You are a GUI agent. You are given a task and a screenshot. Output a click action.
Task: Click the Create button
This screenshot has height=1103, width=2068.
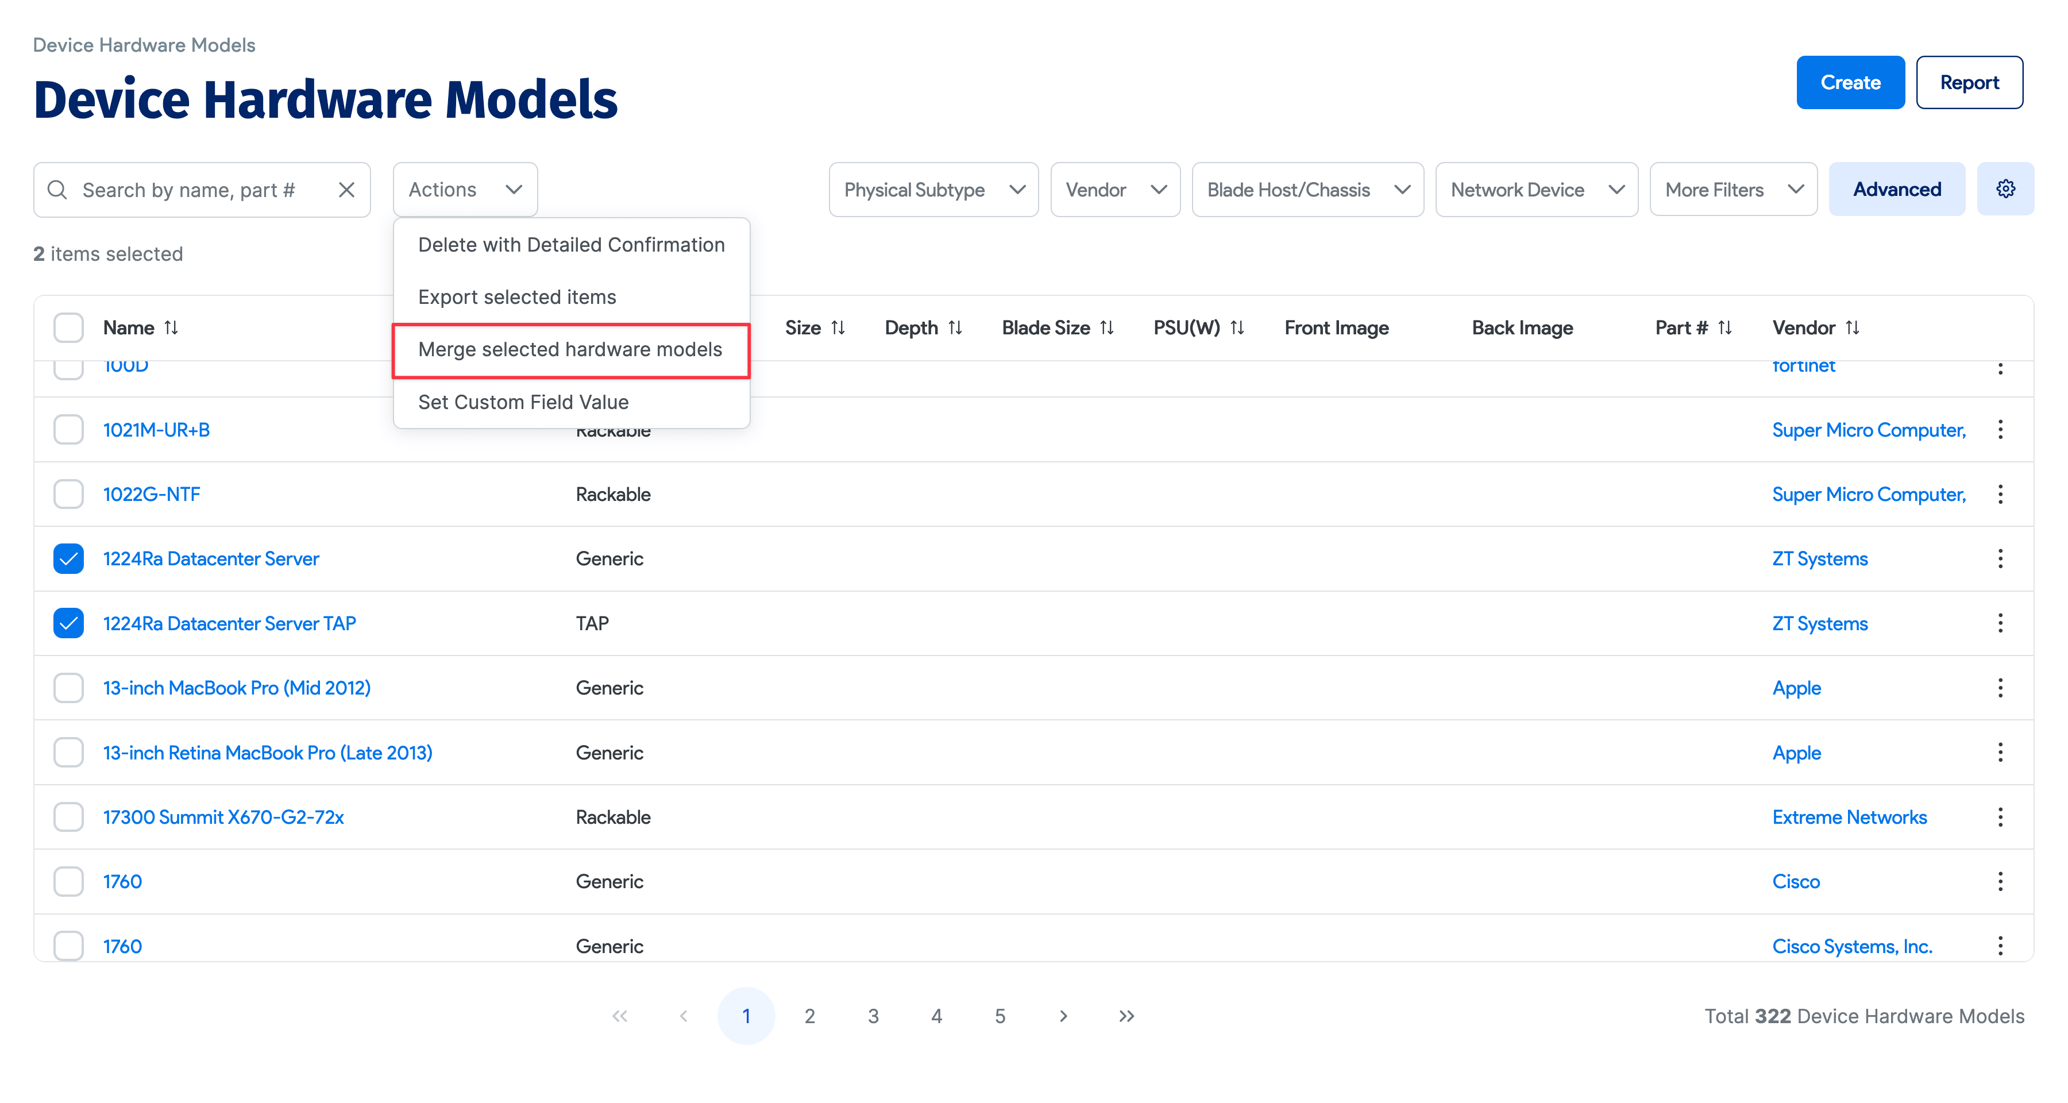coord(1850,82)
